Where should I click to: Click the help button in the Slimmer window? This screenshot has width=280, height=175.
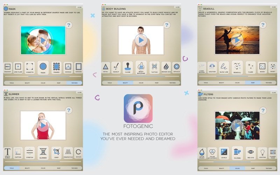pyautogui.click(x=69, y=110)
